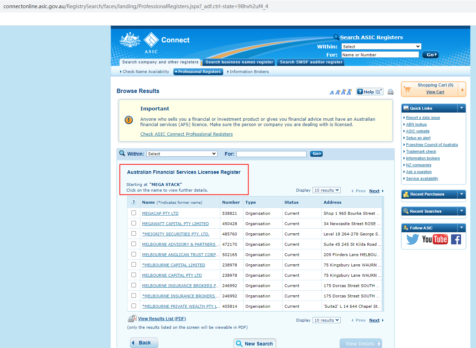The image size is (476, 348).
Task: Select checkbox for number 405814 row
Action: (134, 306)
